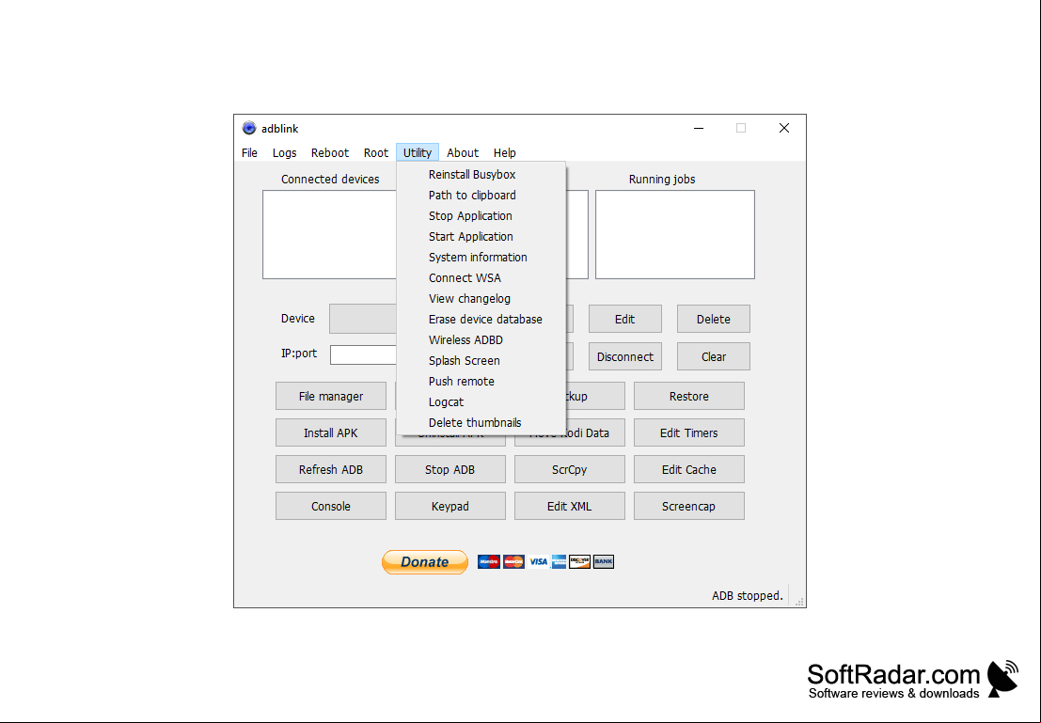Select Start Application in the menu

coord(481,236)
